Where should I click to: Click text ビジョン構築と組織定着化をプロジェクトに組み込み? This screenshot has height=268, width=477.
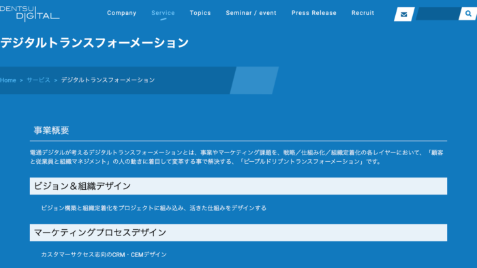(x=112, y=208)
